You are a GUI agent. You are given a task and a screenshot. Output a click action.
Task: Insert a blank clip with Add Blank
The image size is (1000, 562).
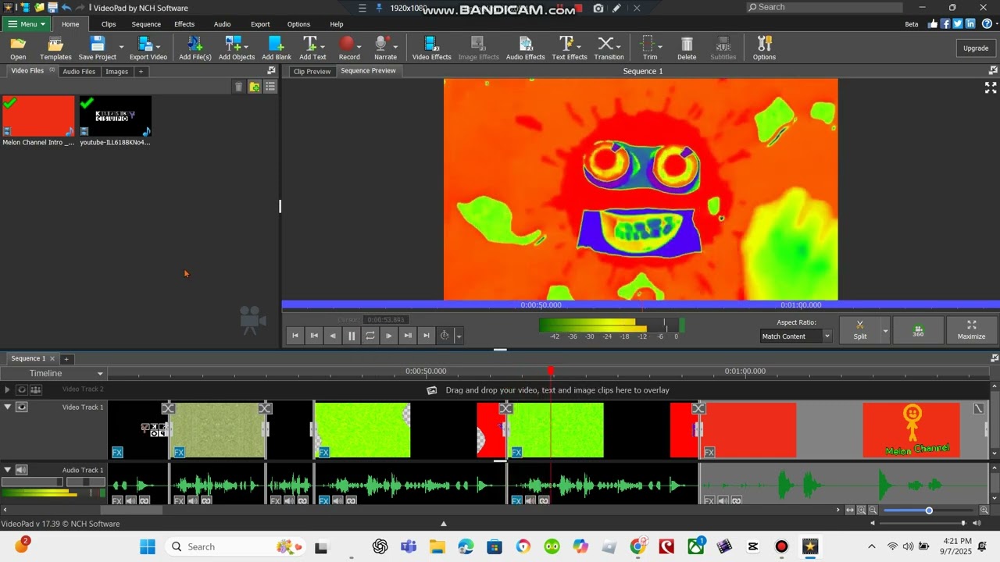coord(276,48)
